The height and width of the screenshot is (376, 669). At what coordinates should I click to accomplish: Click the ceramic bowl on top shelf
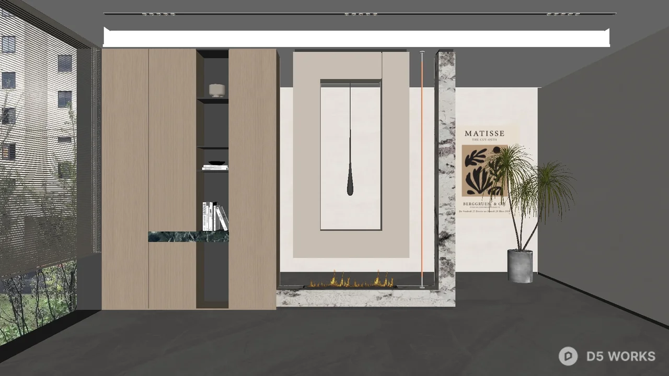(217, 90)
